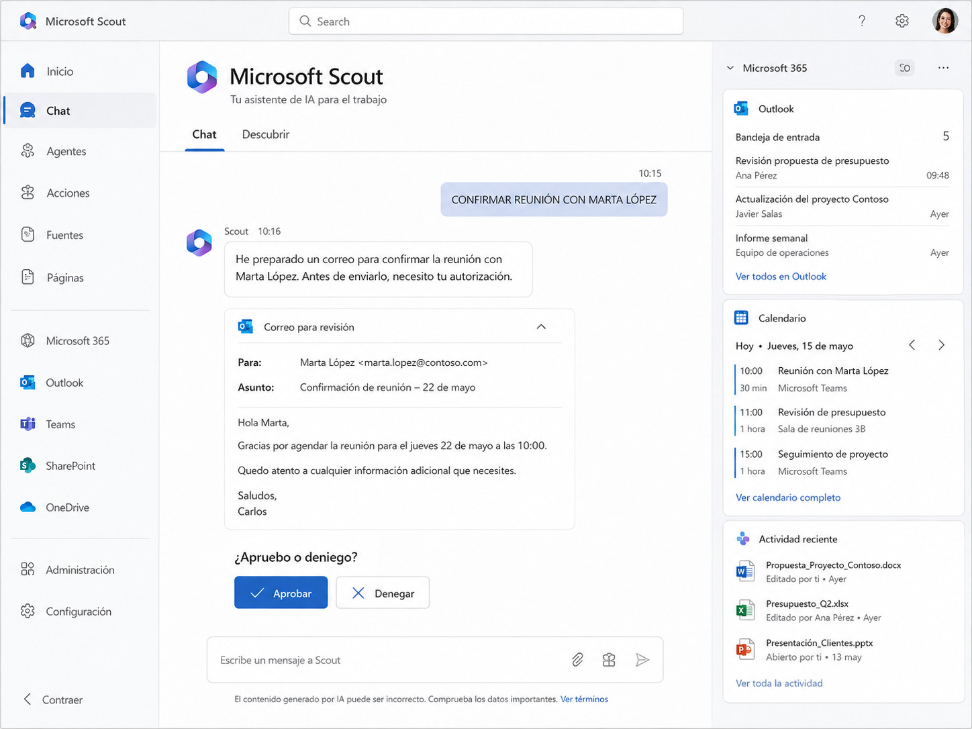
Task: Click the inbox unread count 5
Action: 946,136
